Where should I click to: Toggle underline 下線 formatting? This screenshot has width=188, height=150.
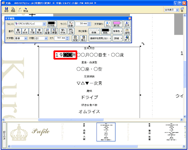point(32,31)
